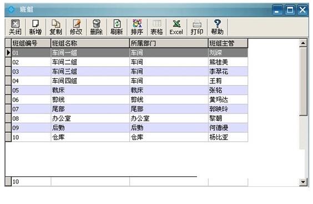Click the footer count cell 10
This screenshot has width=313, height=204.
31,182
